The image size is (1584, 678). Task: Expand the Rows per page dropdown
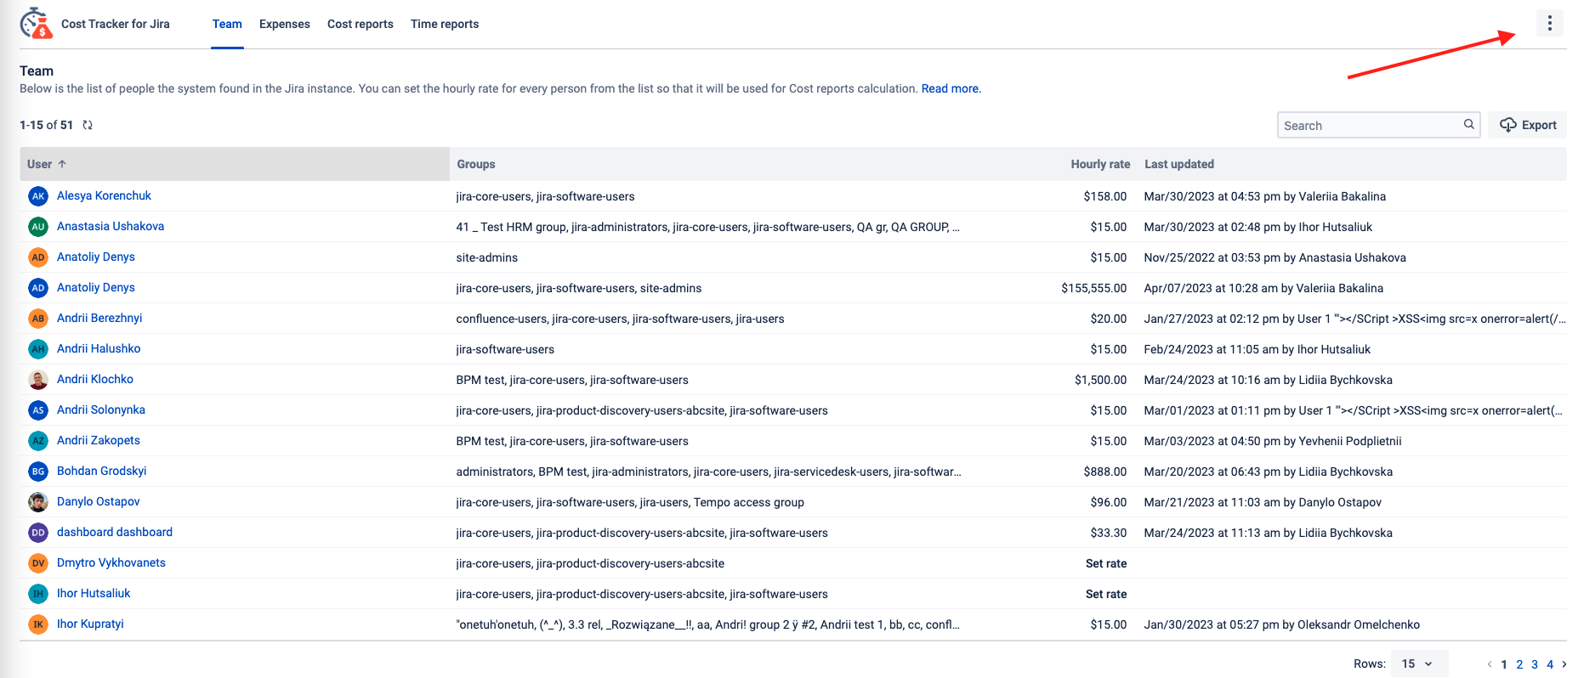[1417, 664]
